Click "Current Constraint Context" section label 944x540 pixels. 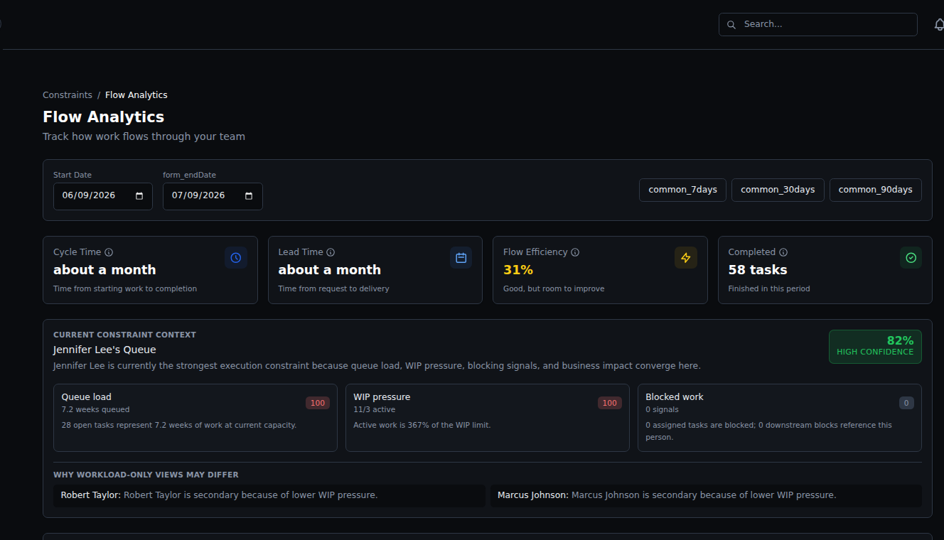pyautogui.click(x=124, y=335)
